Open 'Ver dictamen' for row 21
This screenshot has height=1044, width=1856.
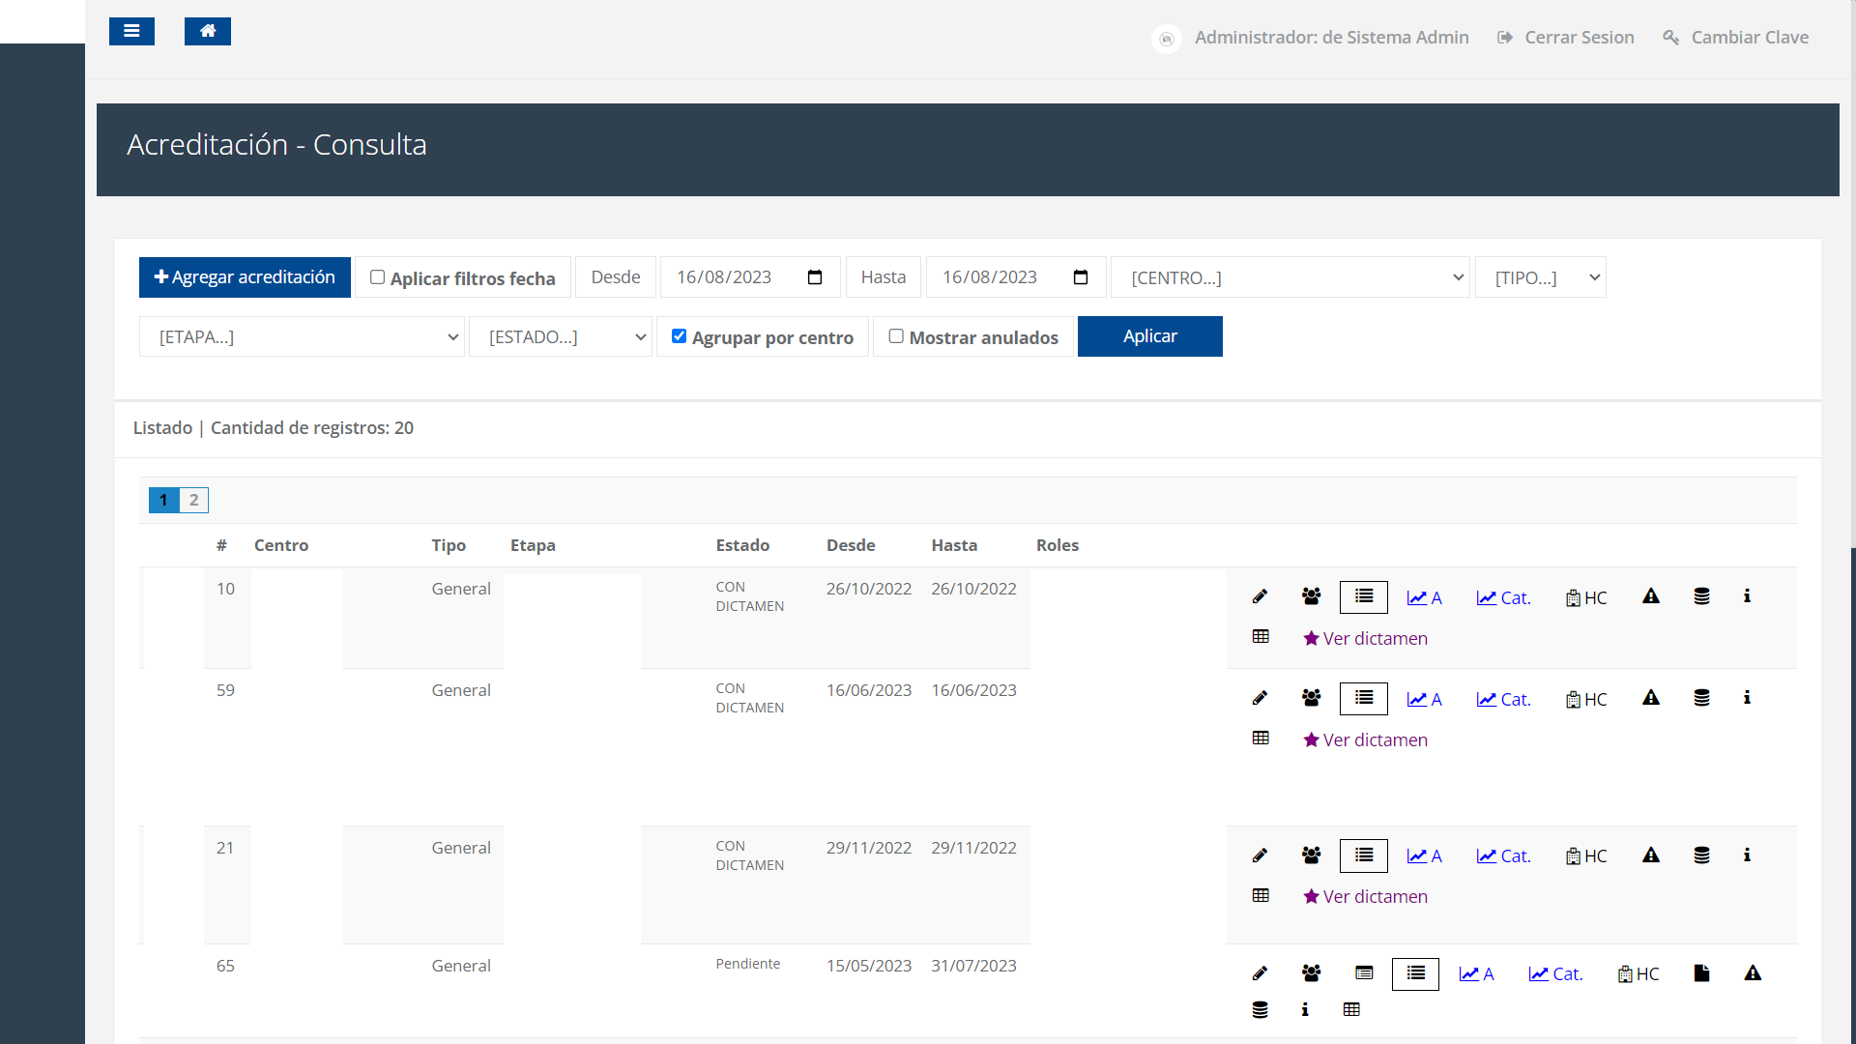click(1365, 896)
